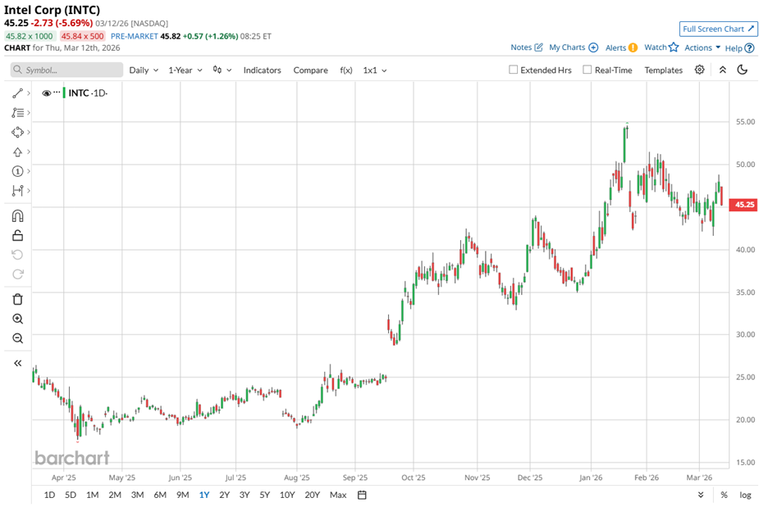
Task: Open the numbered annotation tool
Action: 17,171
